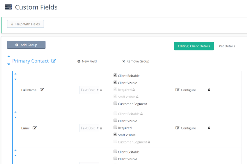The height and width of the screenshot is (164, 247).
Task: Edit the Primary Contact group name
Action: coord(54,61)
